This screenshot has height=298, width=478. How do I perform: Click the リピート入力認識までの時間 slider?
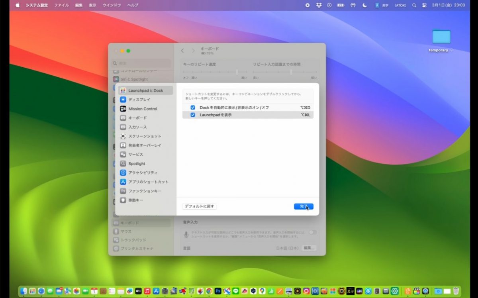285,72
